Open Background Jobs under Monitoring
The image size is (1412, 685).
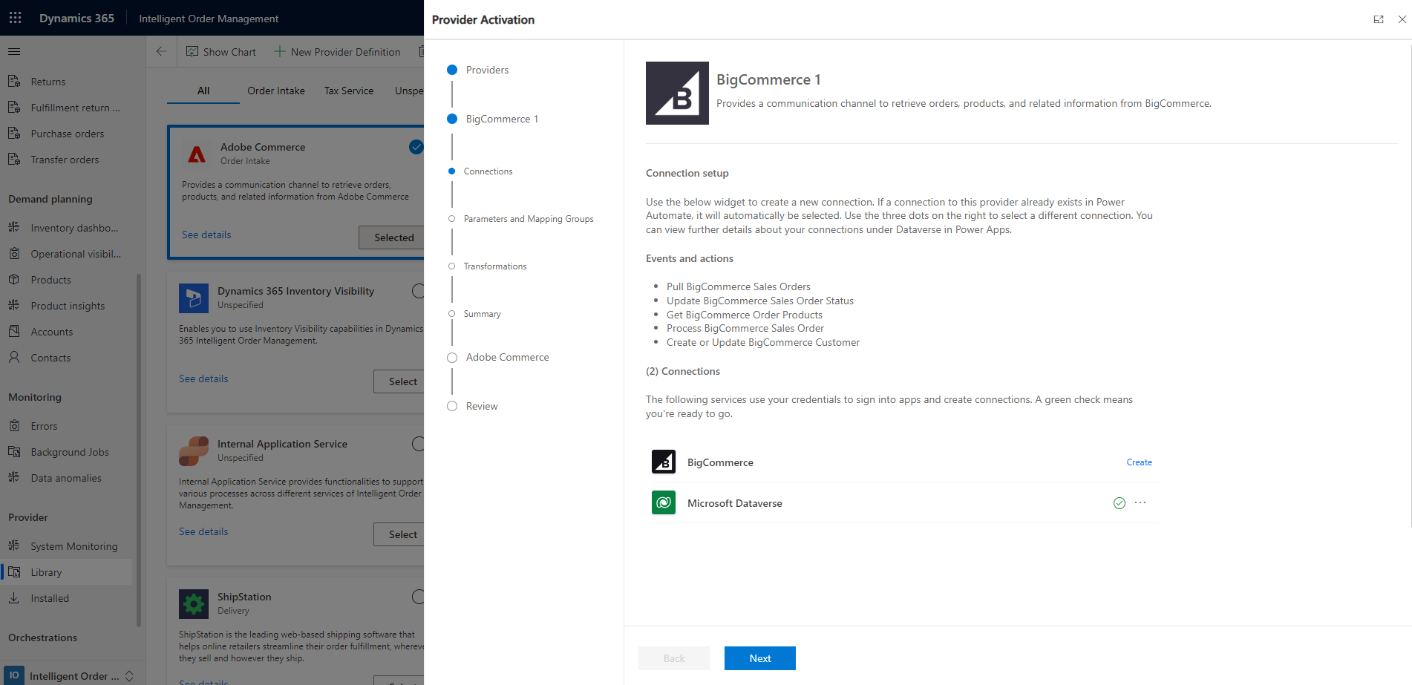70,451
